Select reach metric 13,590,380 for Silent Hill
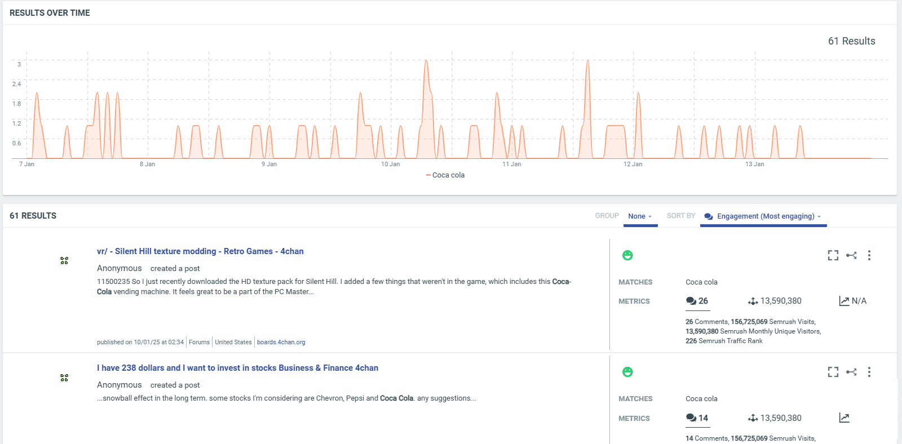This screenshot has width=902, height=444. point(775,301)
